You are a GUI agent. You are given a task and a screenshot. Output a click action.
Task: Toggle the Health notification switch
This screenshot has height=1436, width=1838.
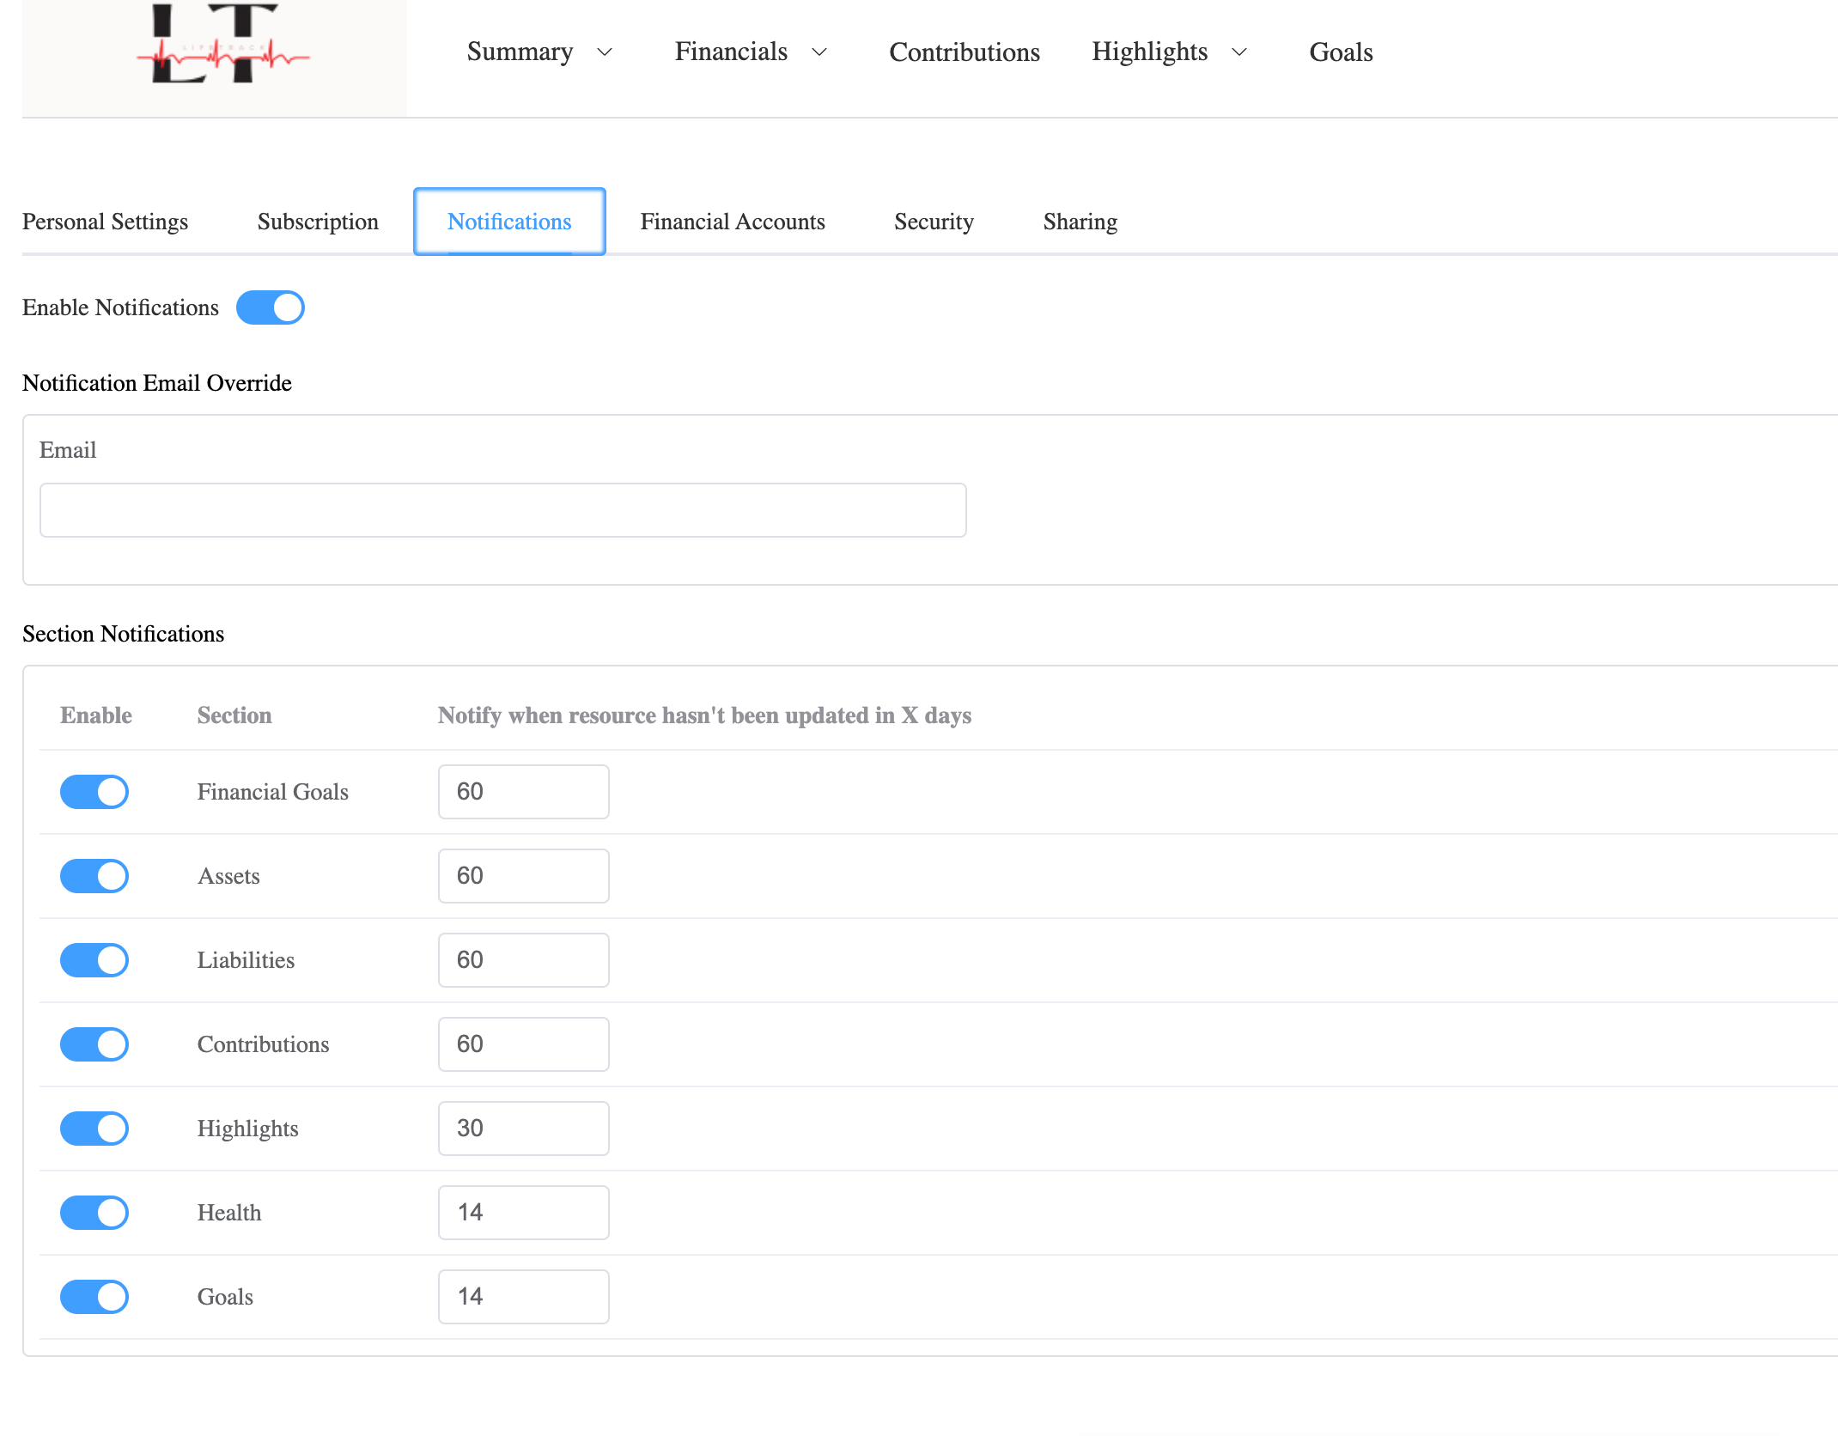click(94, 1213)
